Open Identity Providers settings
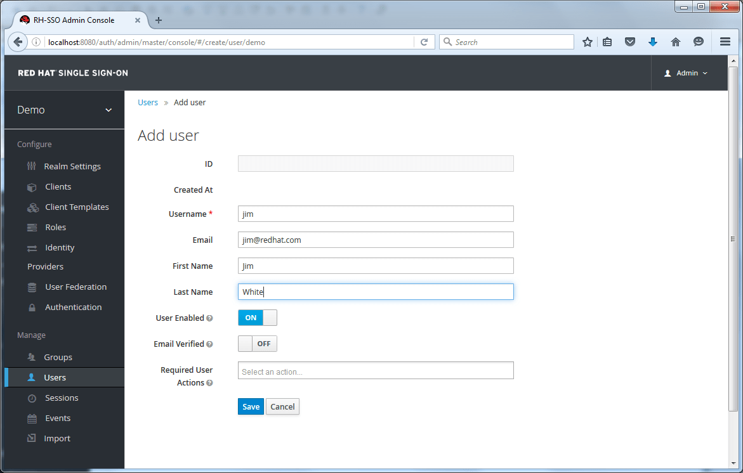The image size is (743, 473). point(60,247)
